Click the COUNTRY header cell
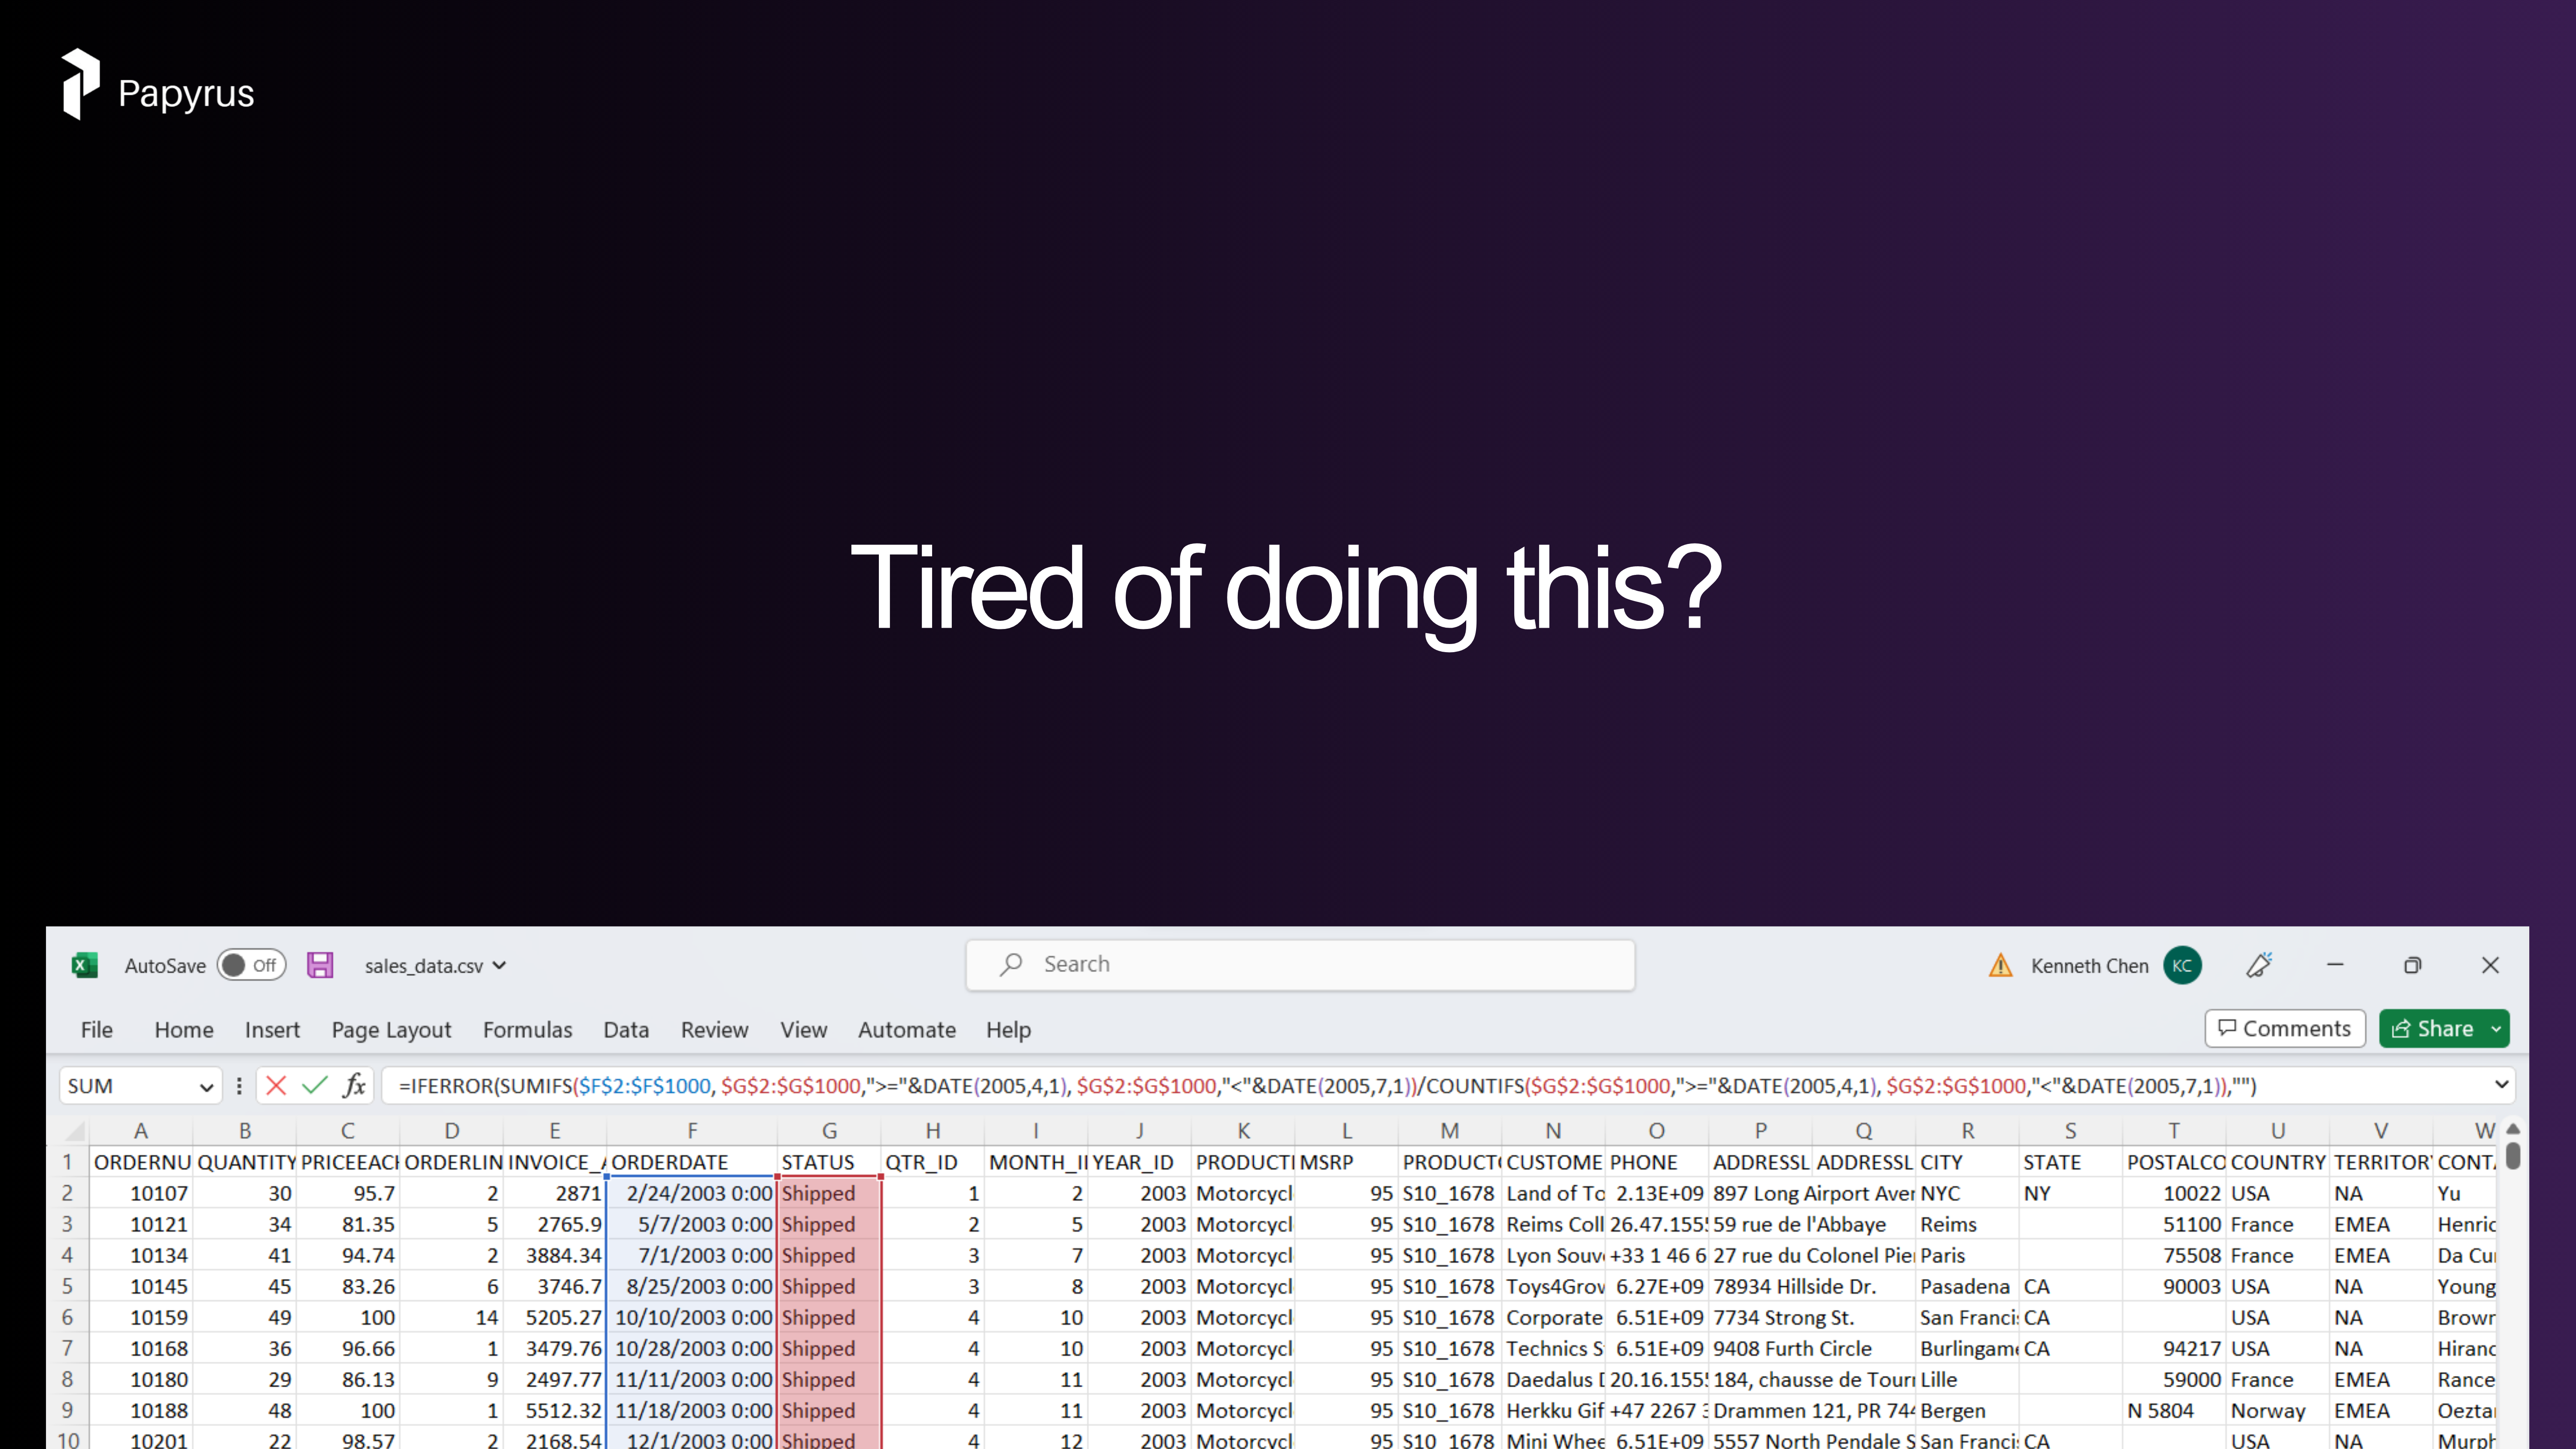Viewport: 2576px width, 1449px height. [2278, 1162]
